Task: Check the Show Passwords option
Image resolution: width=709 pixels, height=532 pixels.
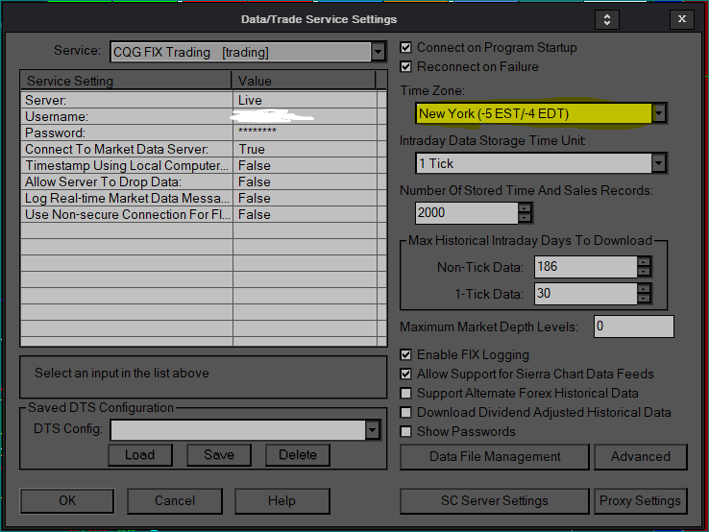Action: point(406,432)
